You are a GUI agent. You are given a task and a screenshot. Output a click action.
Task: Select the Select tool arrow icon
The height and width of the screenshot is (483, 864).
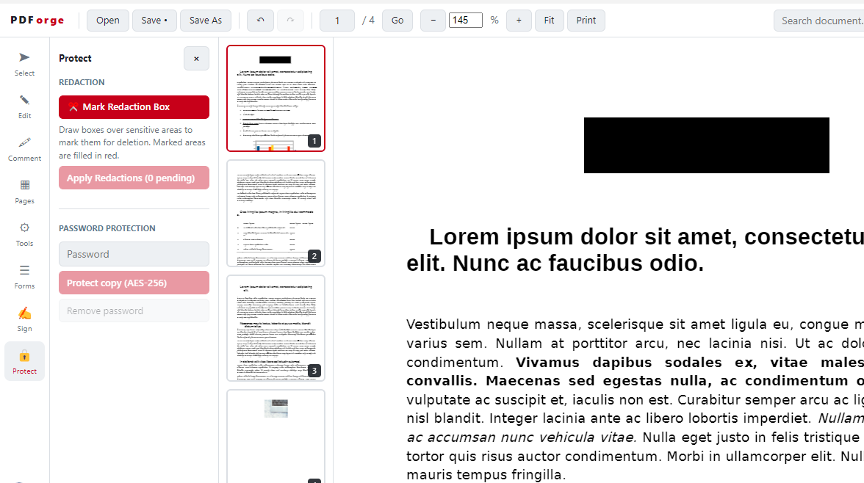coord(24,58)
